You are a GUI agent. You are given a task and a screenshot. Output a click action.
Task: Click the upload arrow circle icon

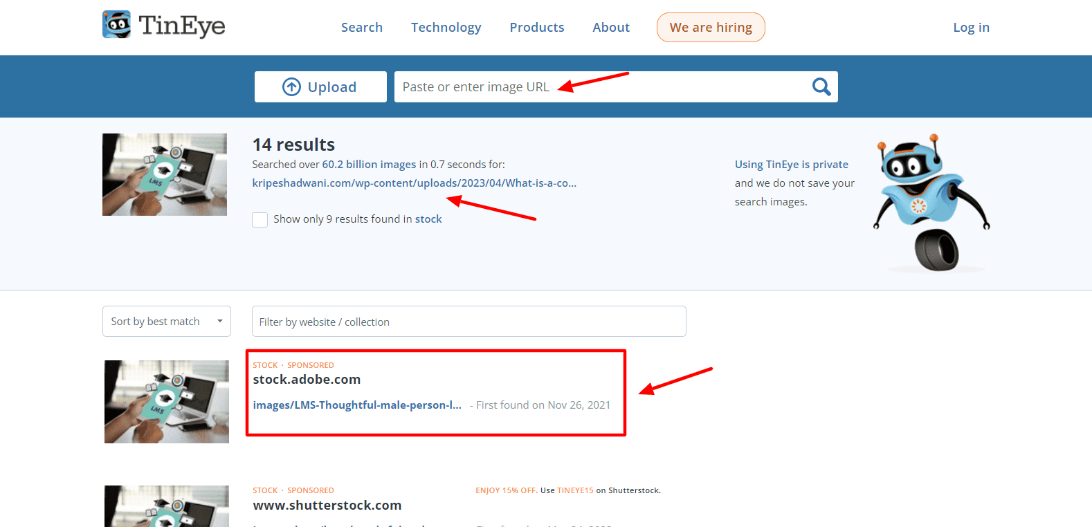coord(291,87)
